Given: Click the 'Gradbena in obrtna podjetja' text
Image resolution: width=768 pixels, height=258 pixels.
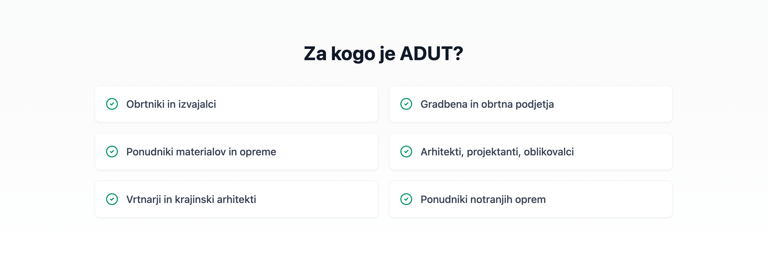Looking at the screenshot, I should point(487,104).
